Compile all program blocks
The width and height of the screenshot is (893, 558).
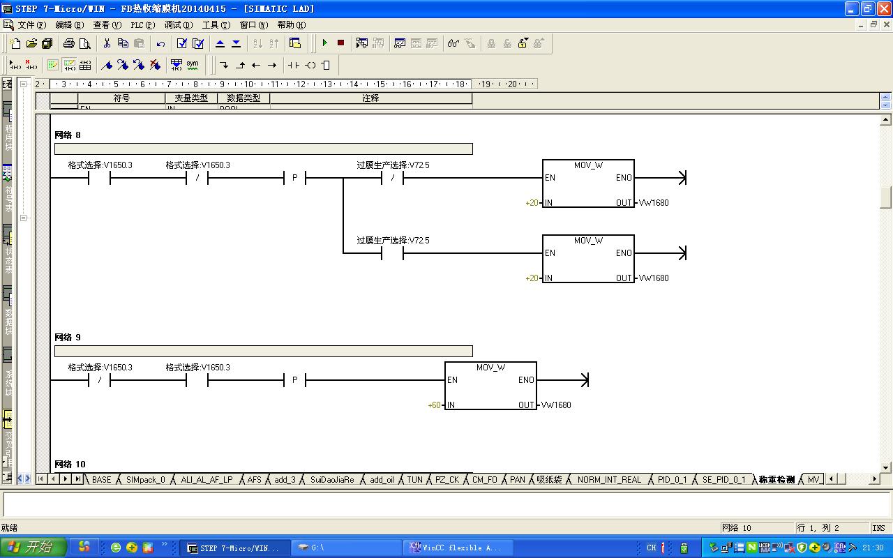pyautogui.click(x=198, y=43)
